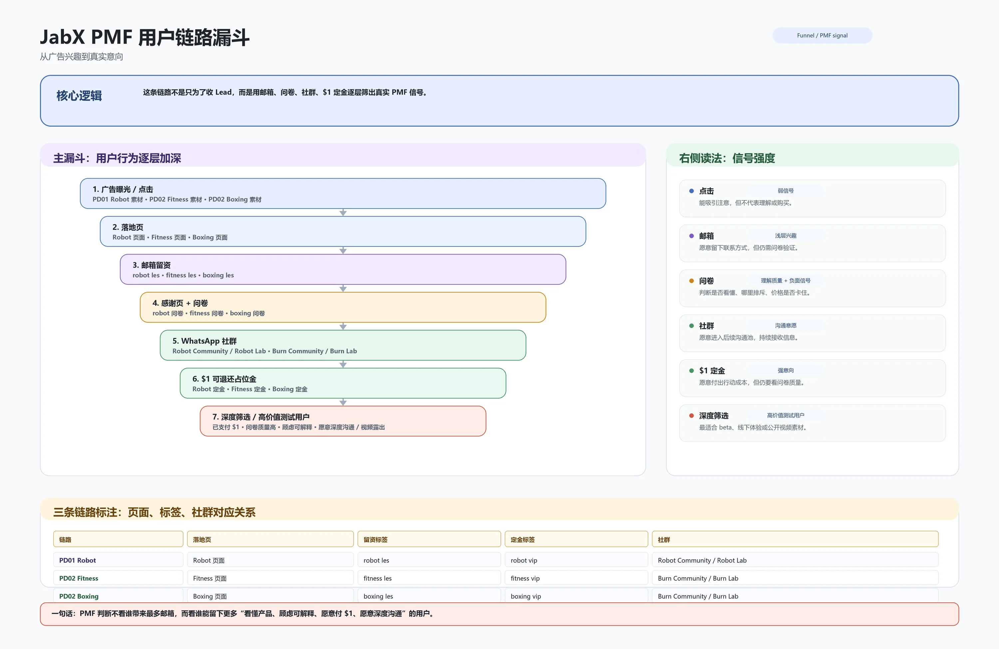Click the Robot Community / Robot Lab cell
The height and width of the screenshot is (649, 999).
click(x=795, y=560)
